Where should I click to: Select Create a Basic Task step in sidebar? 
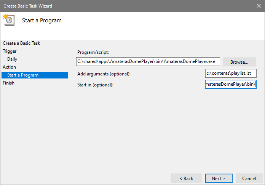(21, 43)
